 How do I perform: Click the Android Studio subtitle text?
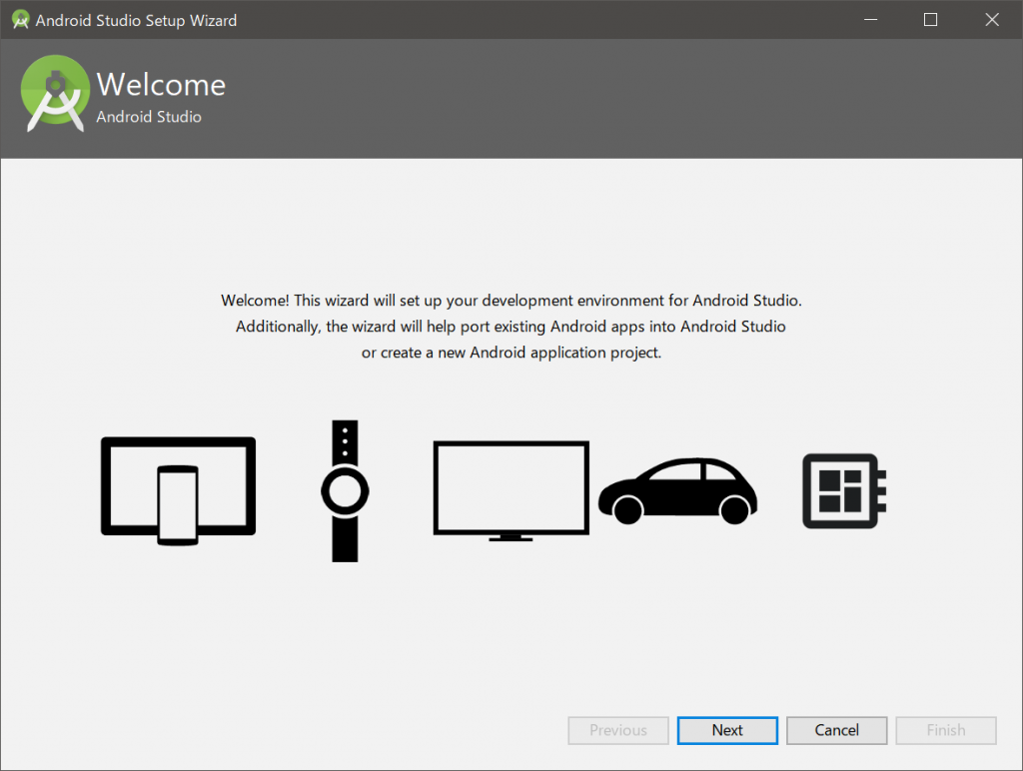[148, 117]
